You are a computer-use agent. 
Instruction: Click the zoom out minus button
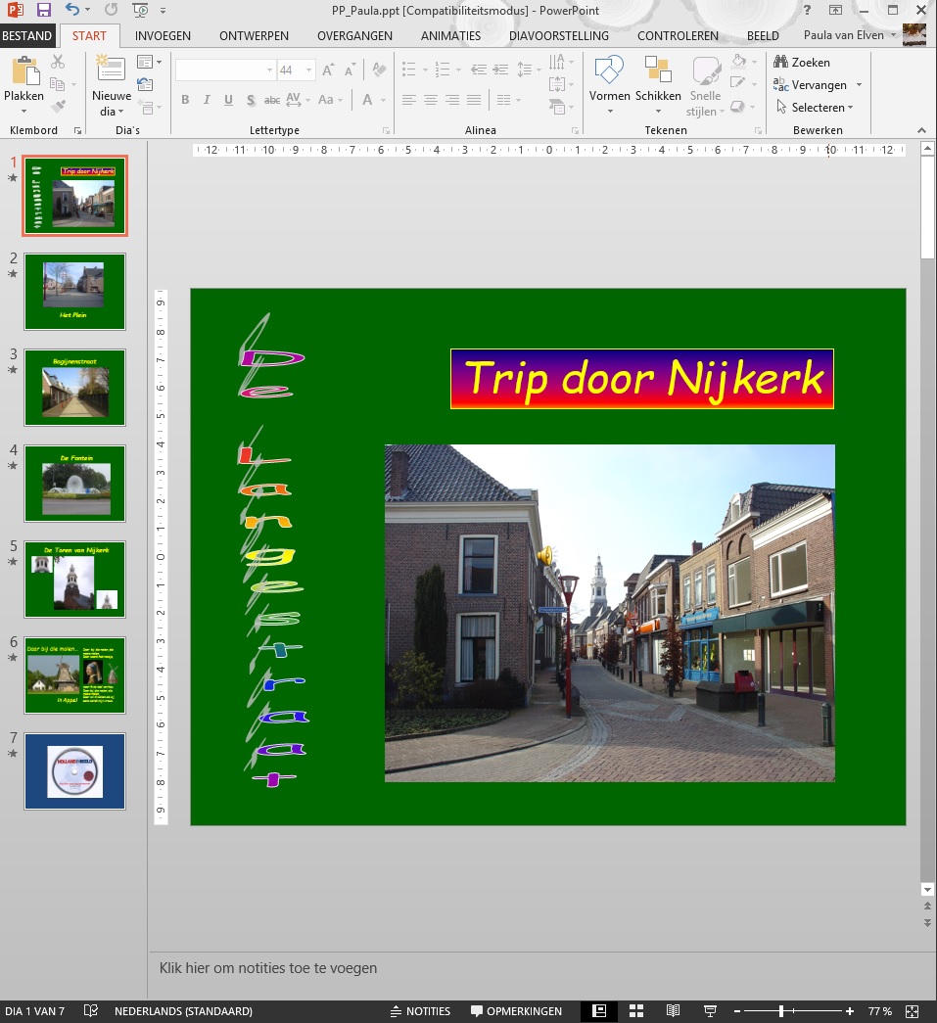(736, 1011)
